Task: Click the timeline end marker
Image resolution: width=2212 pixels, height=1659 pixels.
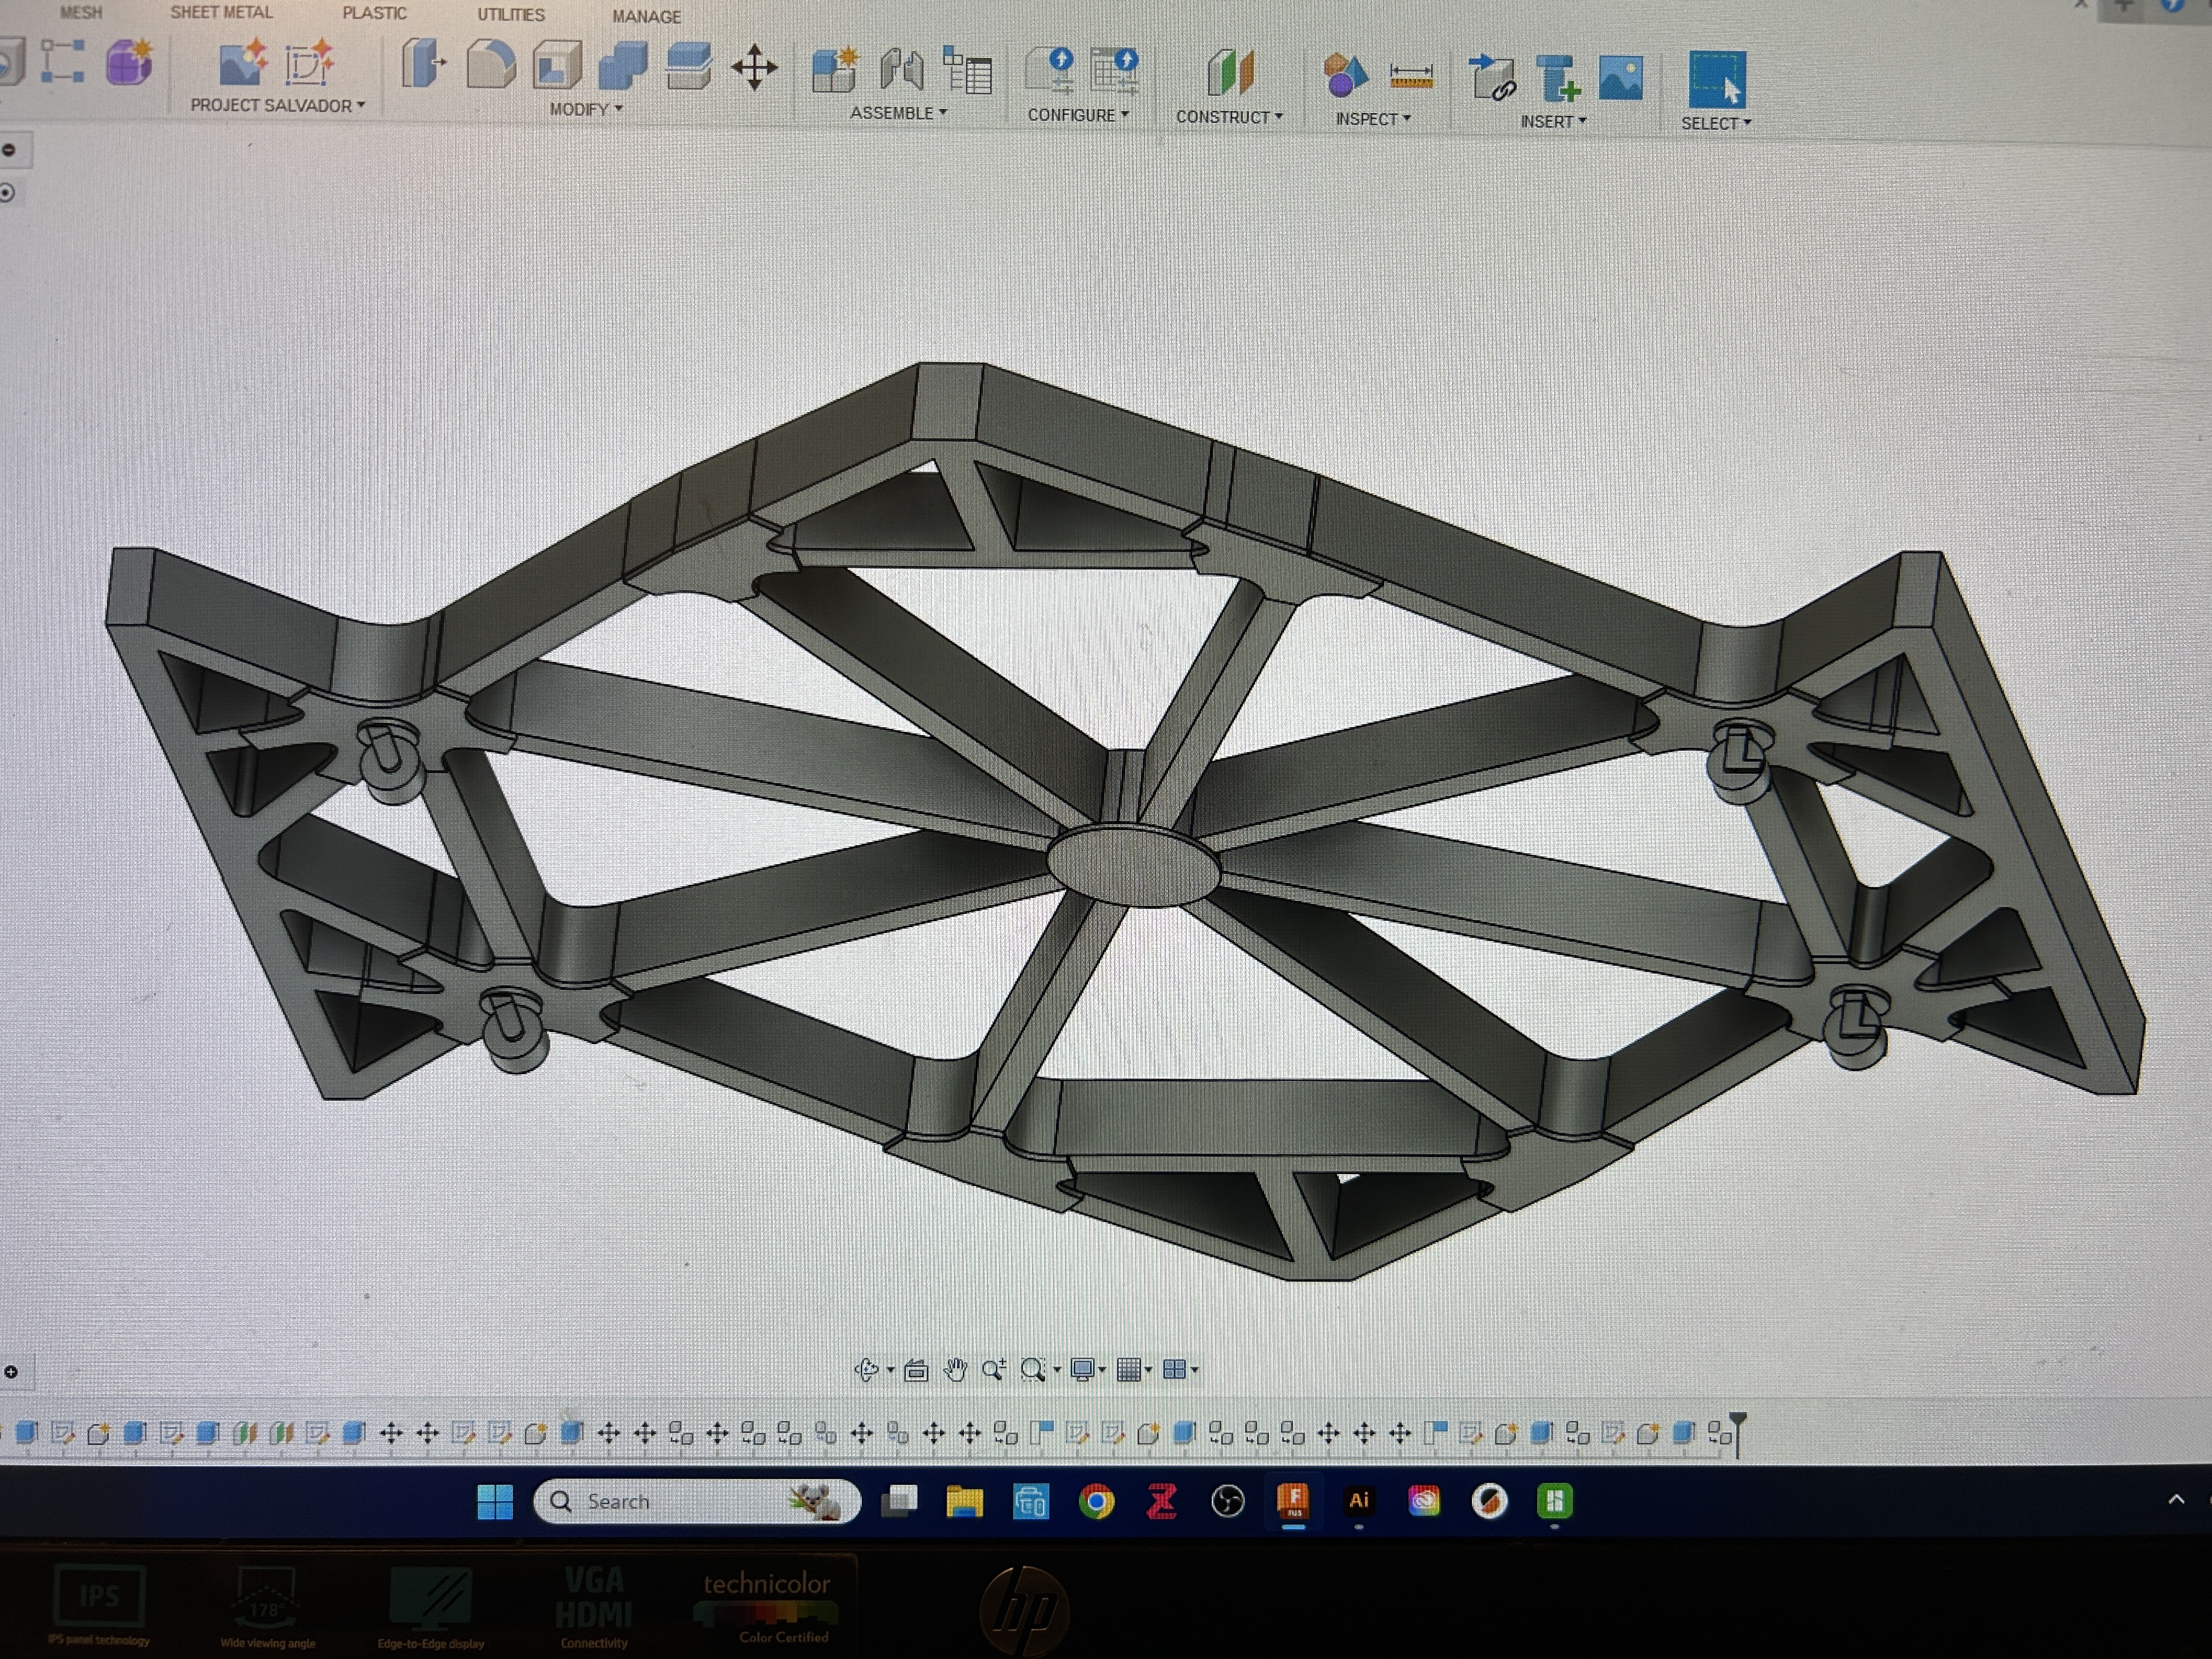Action: pos(1738,1434)
